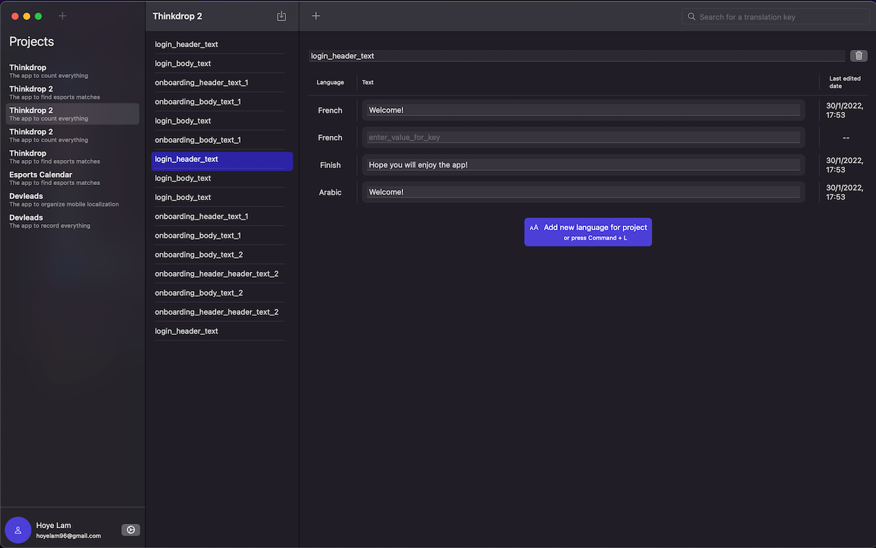The image size is (876, 548).
Task: Focus the Search for a translation key field
Action: coord(775,16)
